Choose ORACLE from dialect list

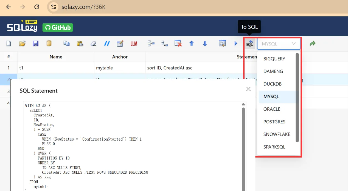tap(277, 109)
